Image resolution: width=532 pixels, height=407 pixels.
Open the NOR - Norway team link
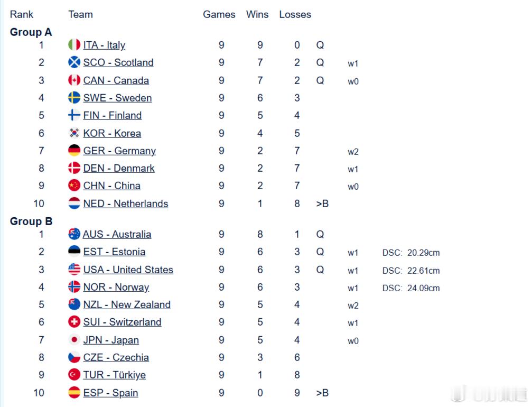tap(116, 287)
